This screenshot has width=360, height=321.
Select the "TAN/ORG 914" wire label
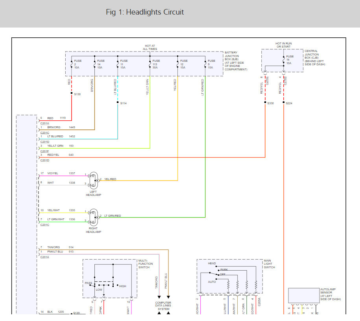click(x=60, y=247)
